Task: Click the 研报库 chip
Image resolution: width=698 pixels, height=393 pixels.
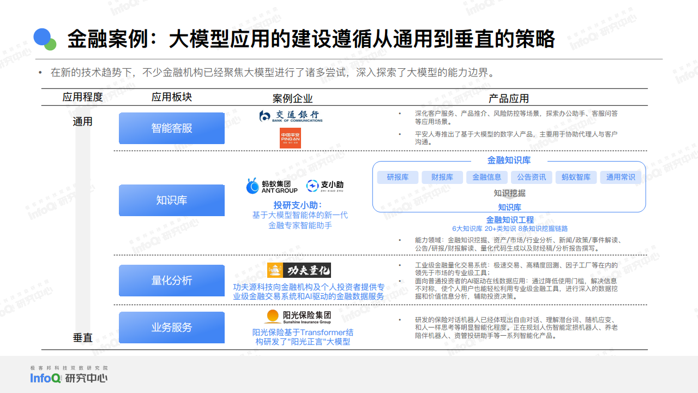Action: point(398,177)
